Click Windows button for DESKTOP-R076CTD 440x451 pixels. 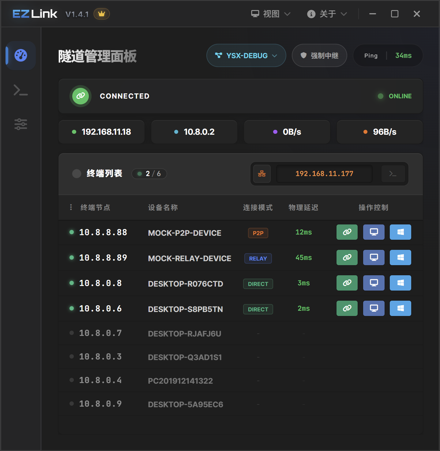(x=401, y=283)
